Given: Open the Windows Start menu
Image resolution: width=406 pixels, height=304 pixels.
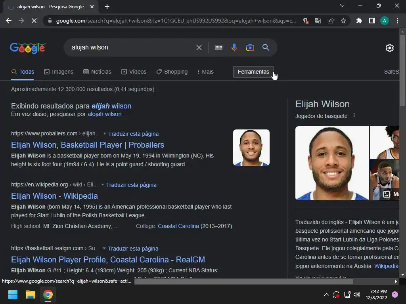Looking at the screenshot, I should point(13,294).
